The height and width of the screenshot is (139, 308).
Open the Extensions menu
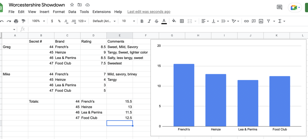101,12
